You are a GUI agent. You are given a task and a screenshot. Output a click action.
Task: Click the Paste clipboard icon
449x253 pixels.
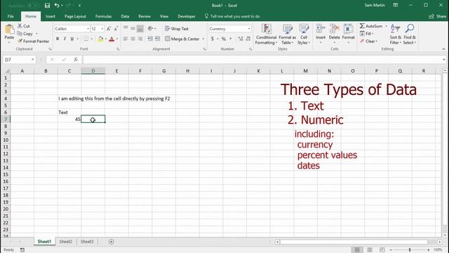(9, 30)
